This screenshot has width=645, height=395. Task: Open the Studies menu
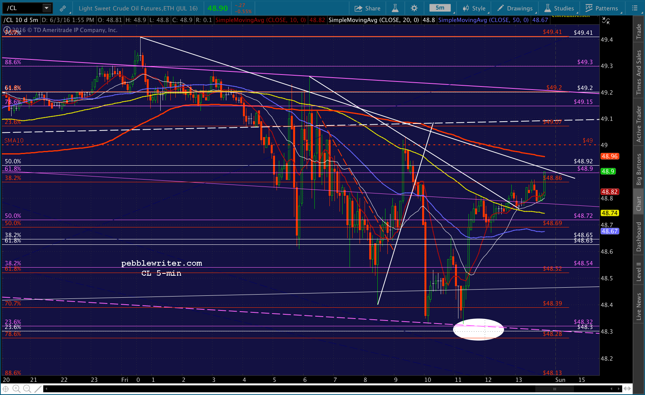560,8
